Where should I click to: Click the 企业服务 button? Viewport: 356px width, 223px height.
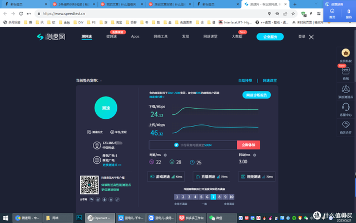coord(270,37)
